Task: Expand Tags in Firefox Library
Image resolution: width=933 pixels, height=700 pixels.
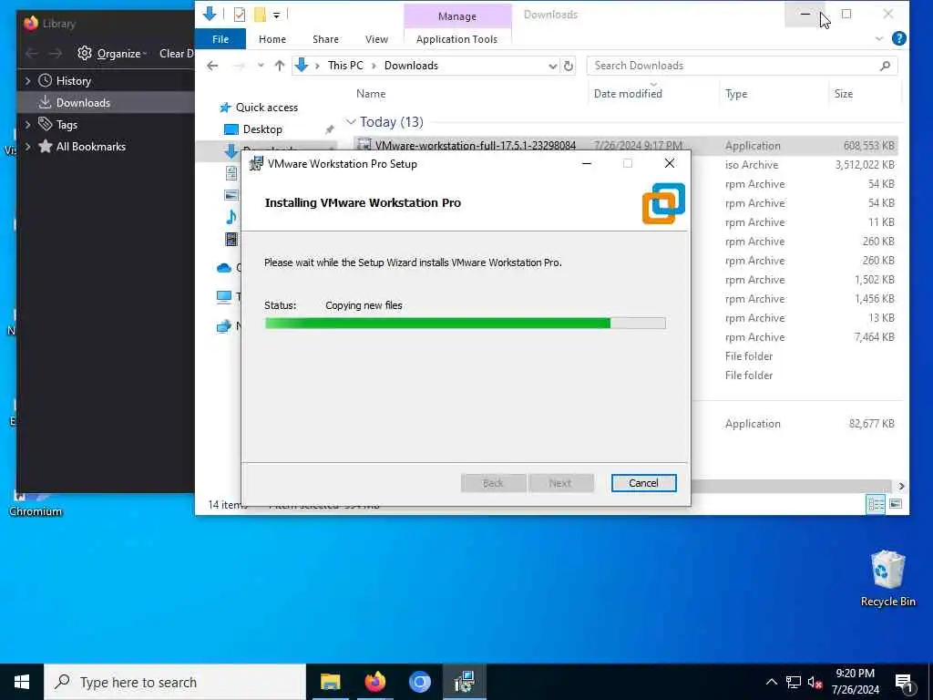Action: click(27, 124)
